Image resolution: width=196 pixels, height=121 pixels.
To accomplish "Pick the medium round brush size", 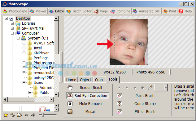I will [x=135, y=88].
